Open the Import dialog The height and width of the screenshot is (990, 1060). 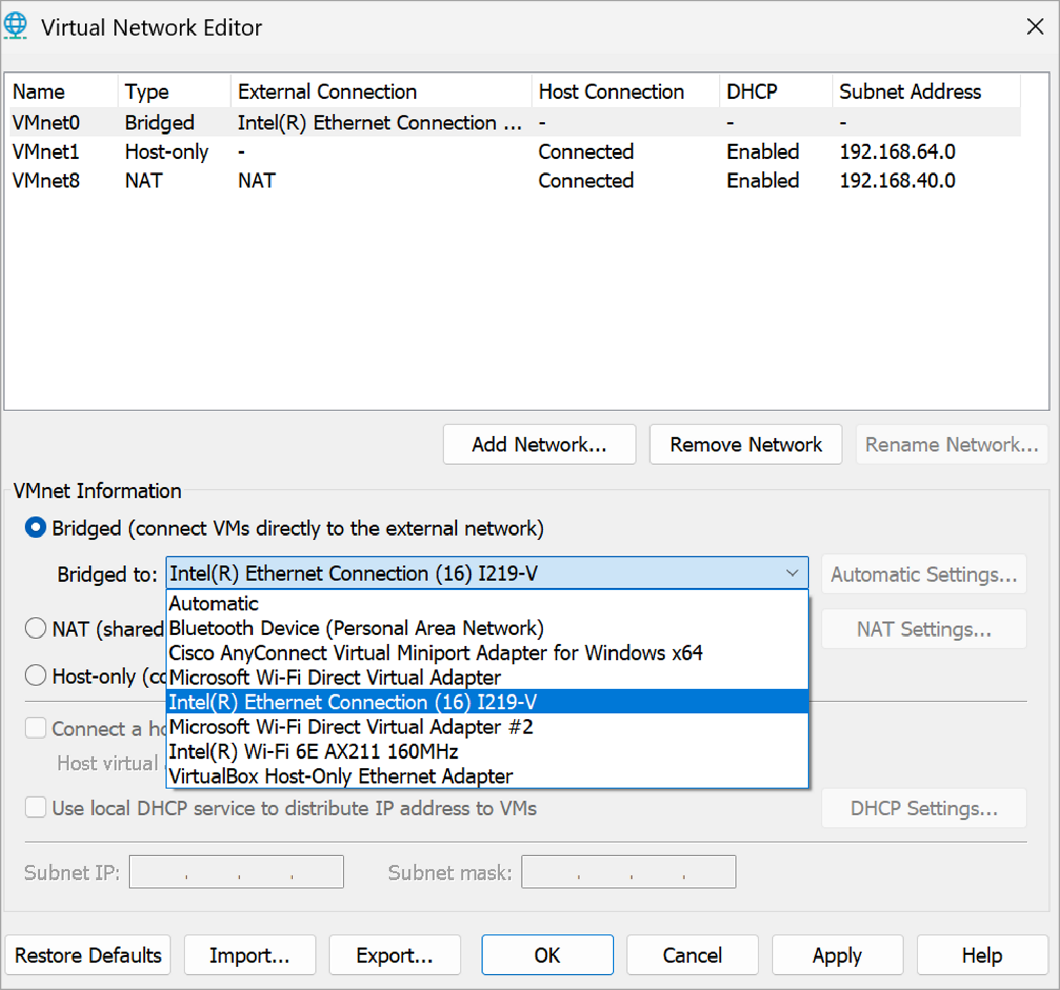pyautogui.click(x=250, y=955)
